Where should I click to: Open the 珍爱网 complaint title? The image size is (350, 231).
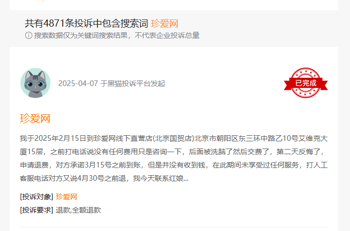pos(35,118)
